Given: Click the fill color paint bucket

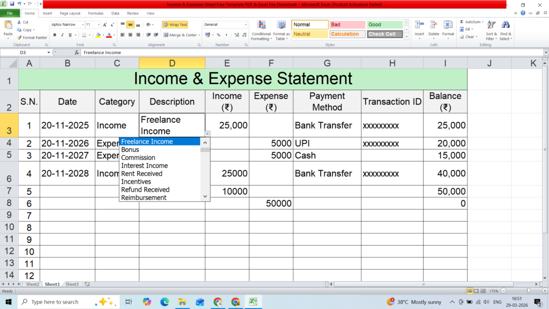Looking at the screenshot, I should [x=98, y=35].
